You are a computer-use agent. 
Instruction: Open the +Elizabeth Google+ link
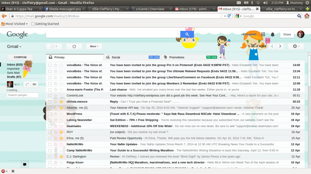[249, 34]
